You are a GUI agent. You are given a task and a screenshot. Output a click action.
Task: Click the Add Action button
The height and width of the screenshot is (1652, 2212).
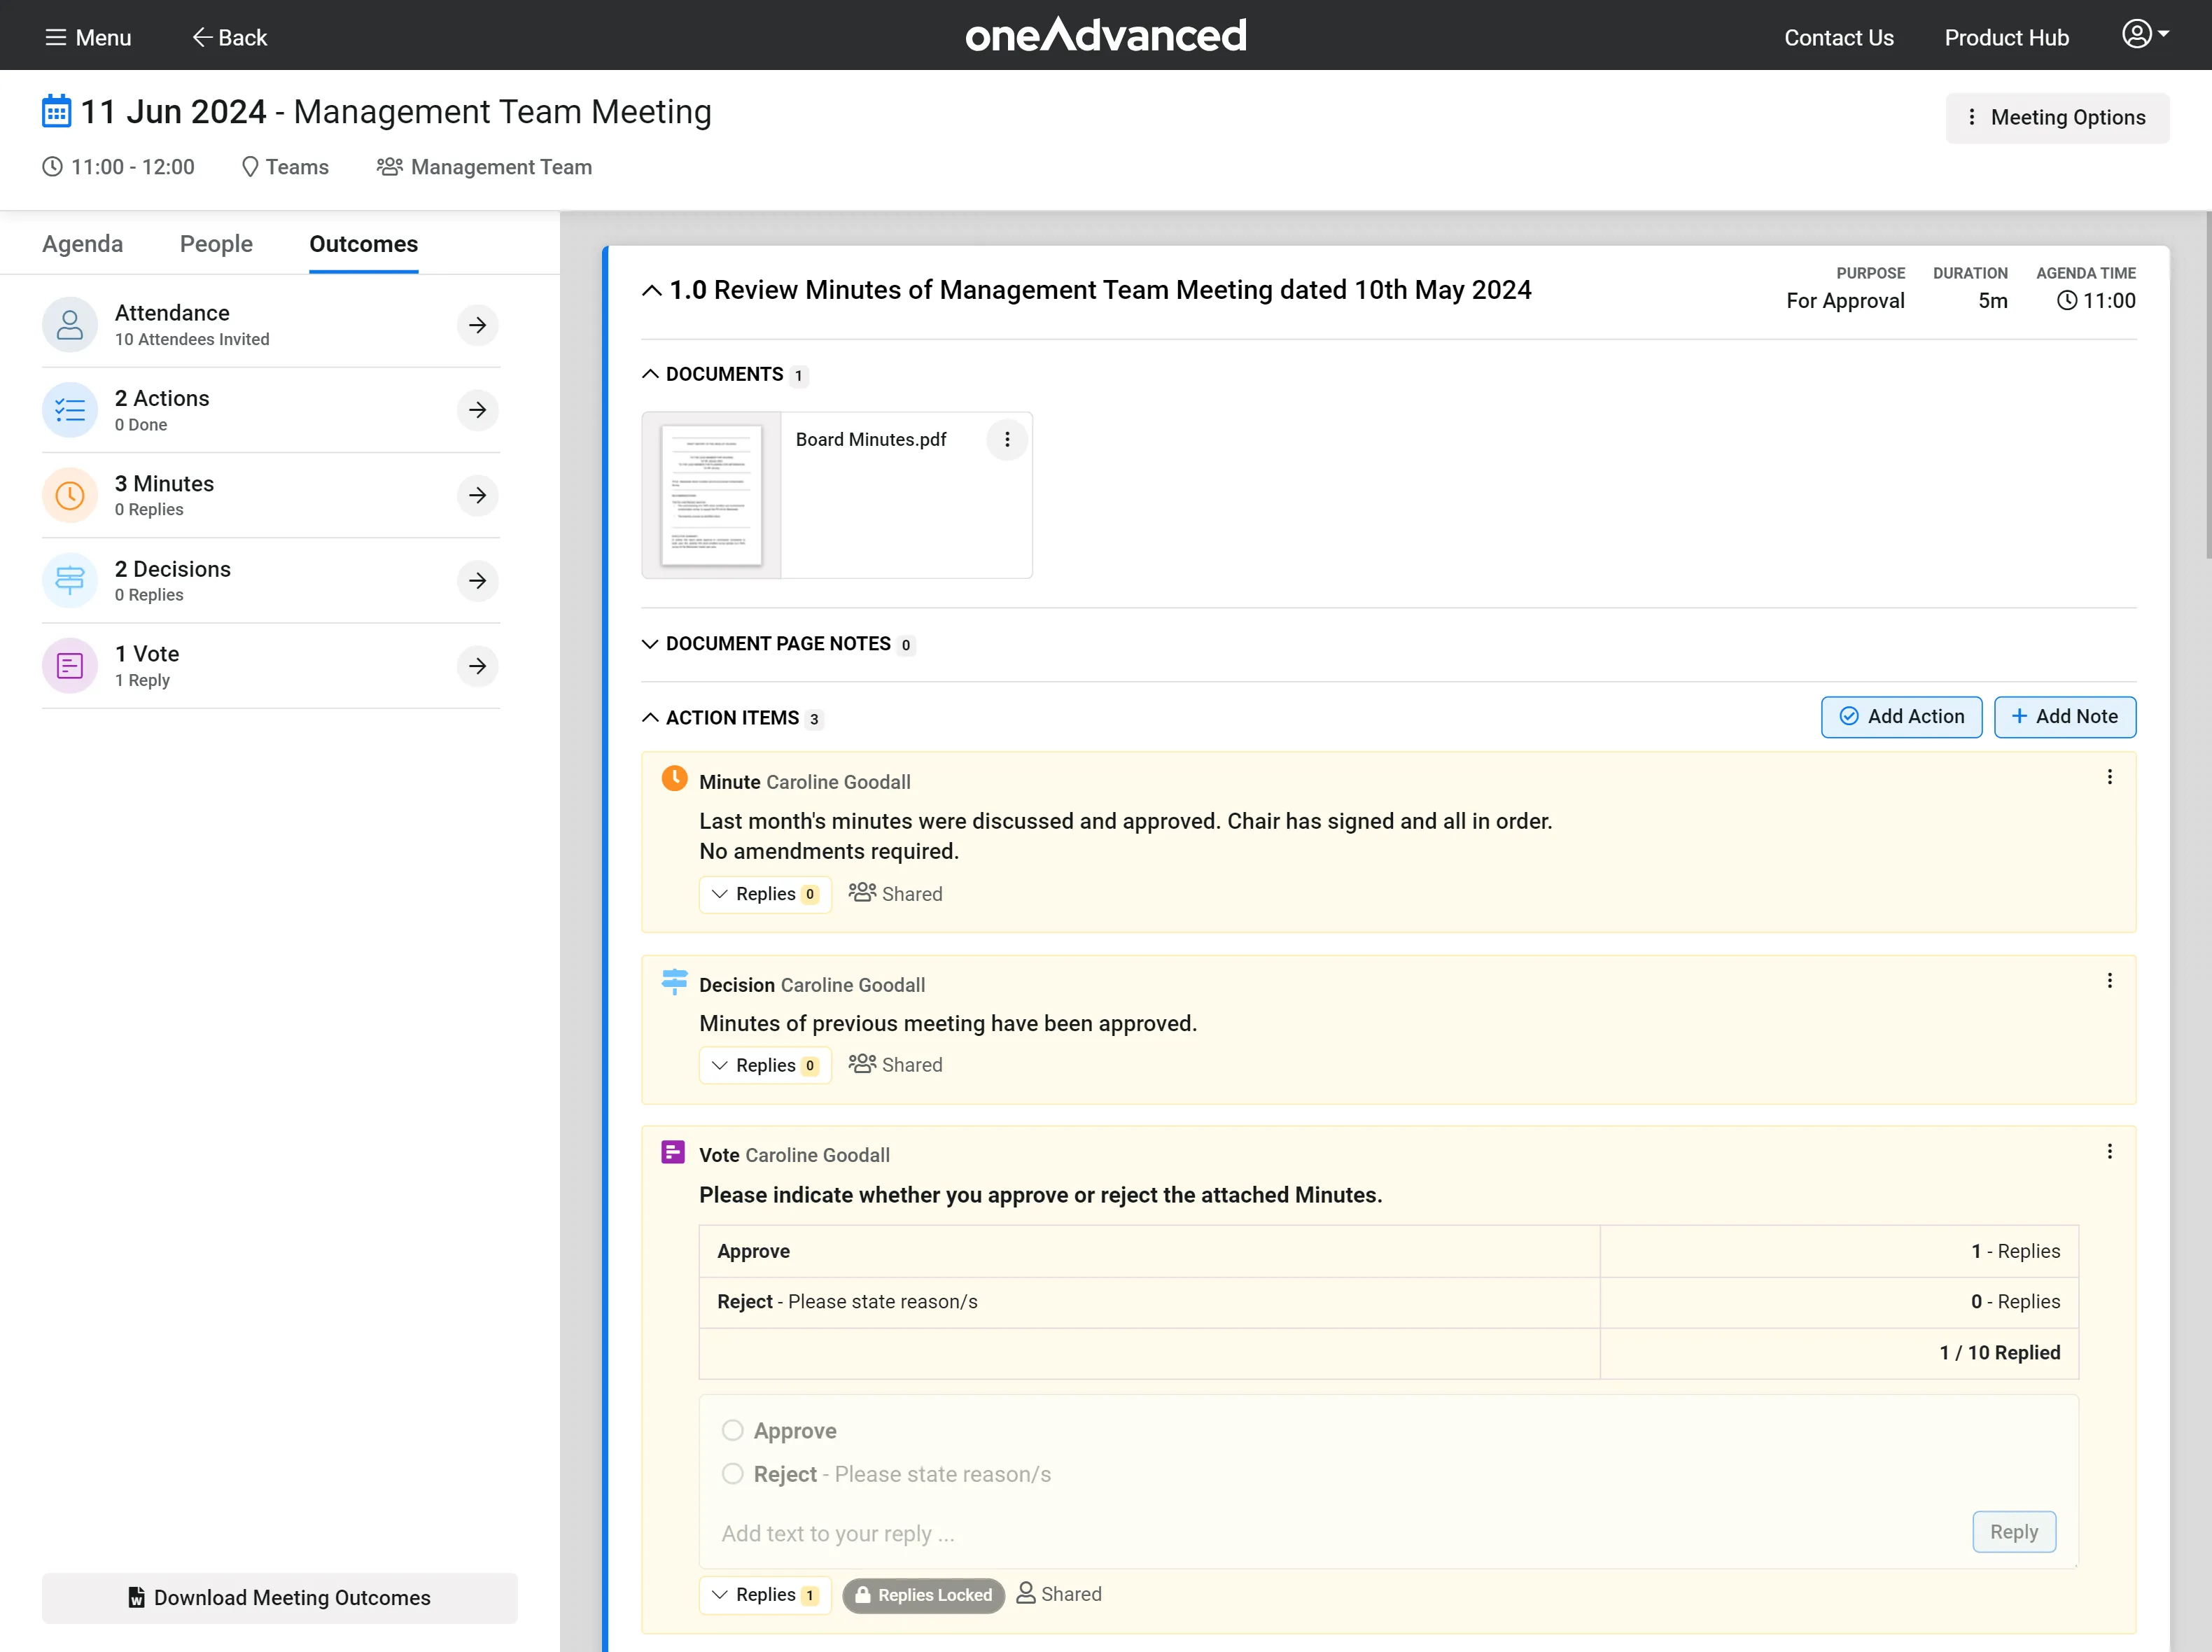[1901, 717]
